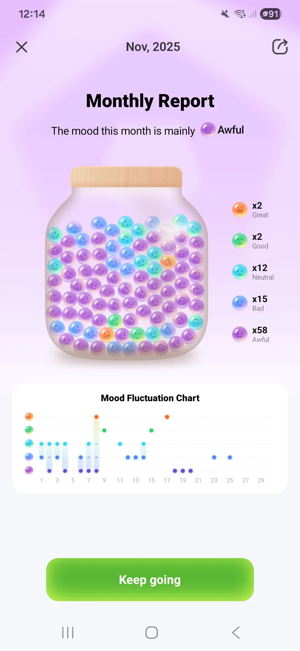The width and height of the screenshot is (300, 651).
Task: Tap the share report icon
Action: (x=280, y=47)
